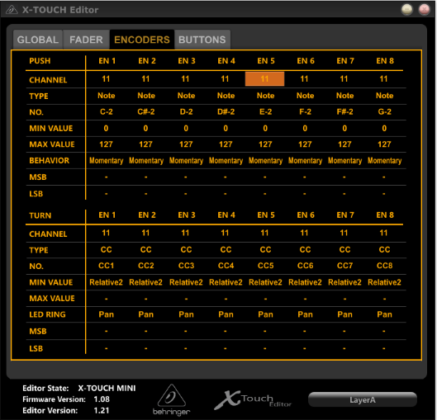Open the FADER tab
Image resolution: width=437 pixels, height=420 pixels.
coord(86,40)
